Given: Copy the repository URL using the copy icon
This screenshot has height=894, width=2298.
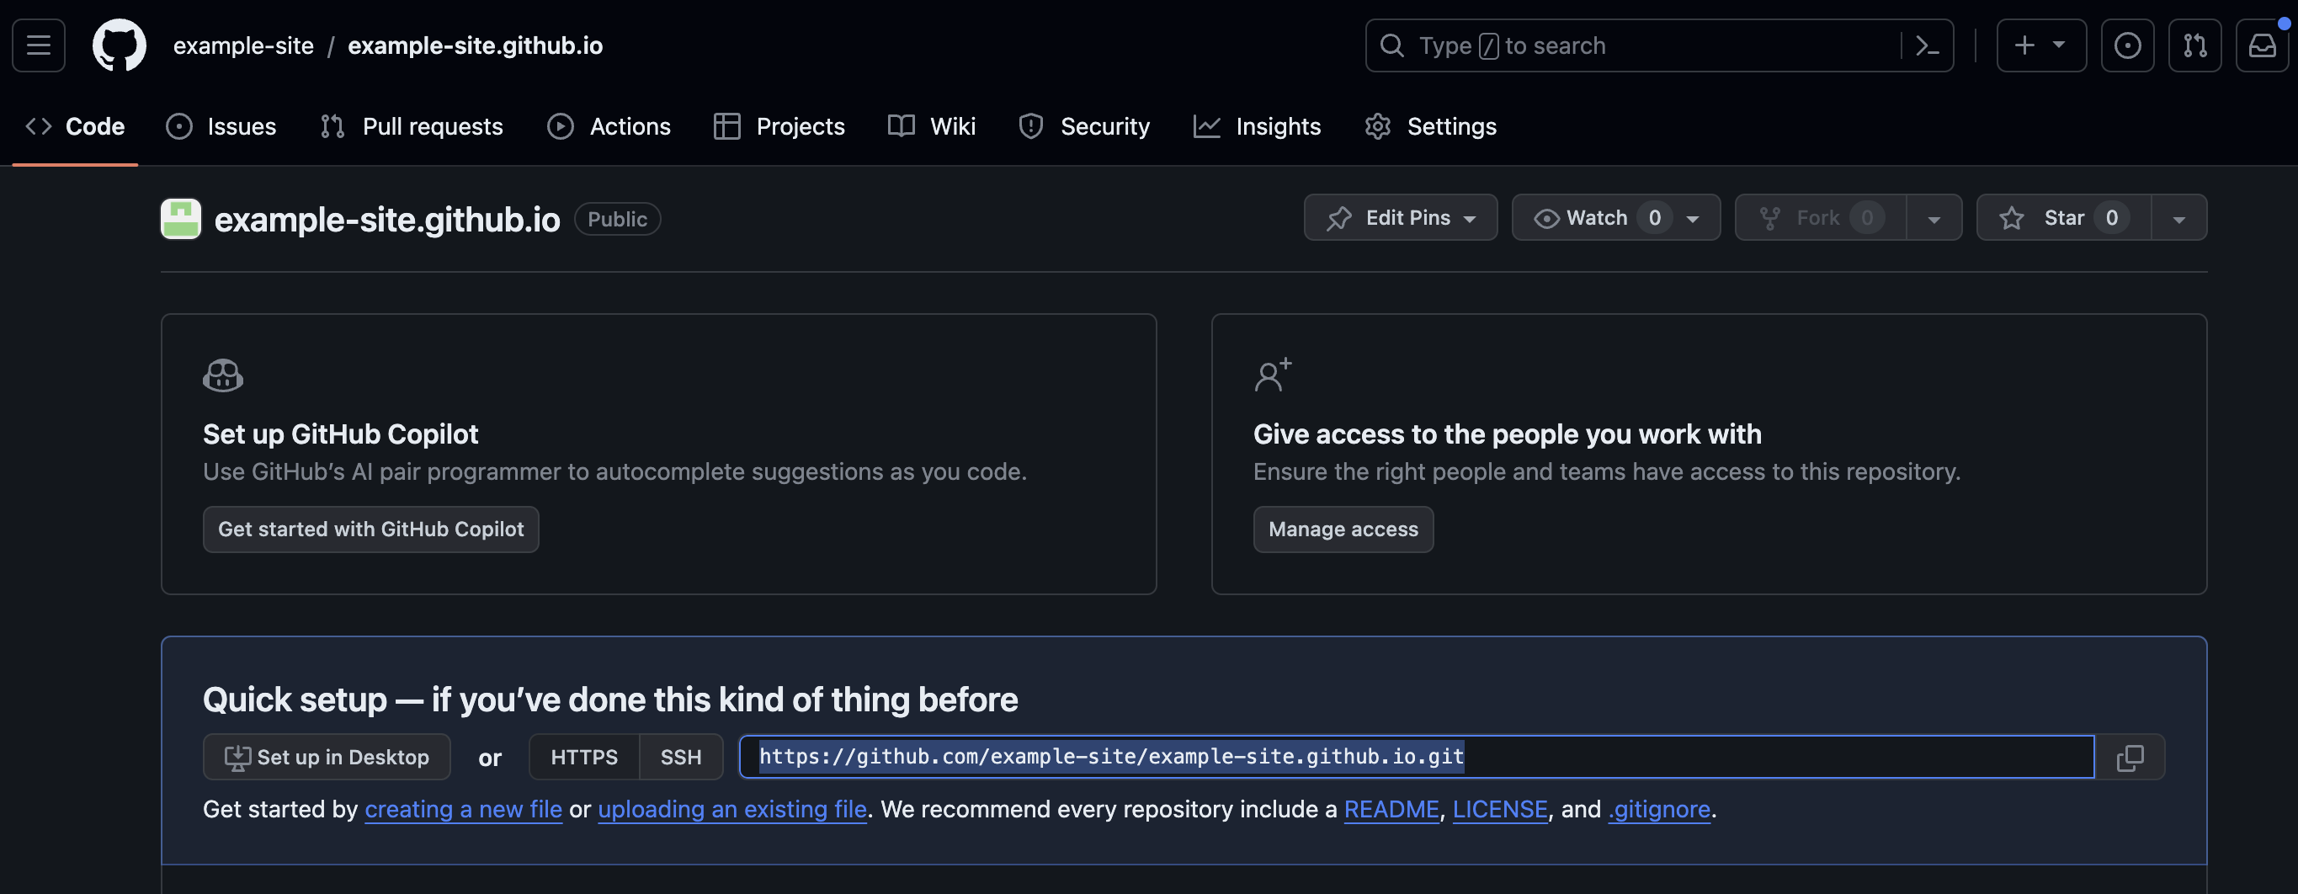Looking at the screenshot, I should (2133, 757).
